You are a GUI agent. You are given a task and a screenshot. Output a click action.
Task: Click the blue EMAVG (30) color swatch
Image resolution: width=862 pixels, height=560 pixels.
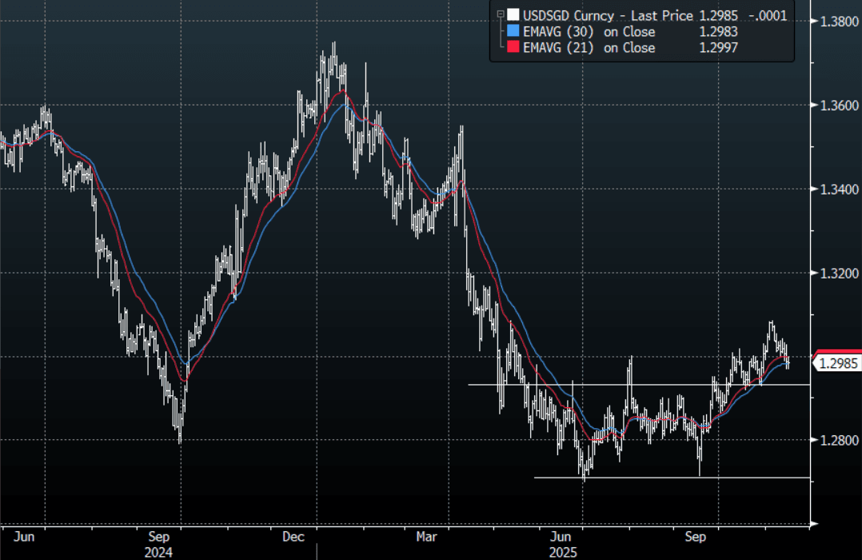512,32
